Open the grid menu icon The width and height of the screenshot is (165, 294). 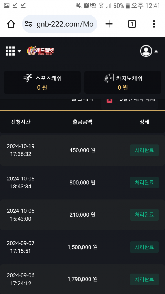pyautogui.click(x=10, y=51)
